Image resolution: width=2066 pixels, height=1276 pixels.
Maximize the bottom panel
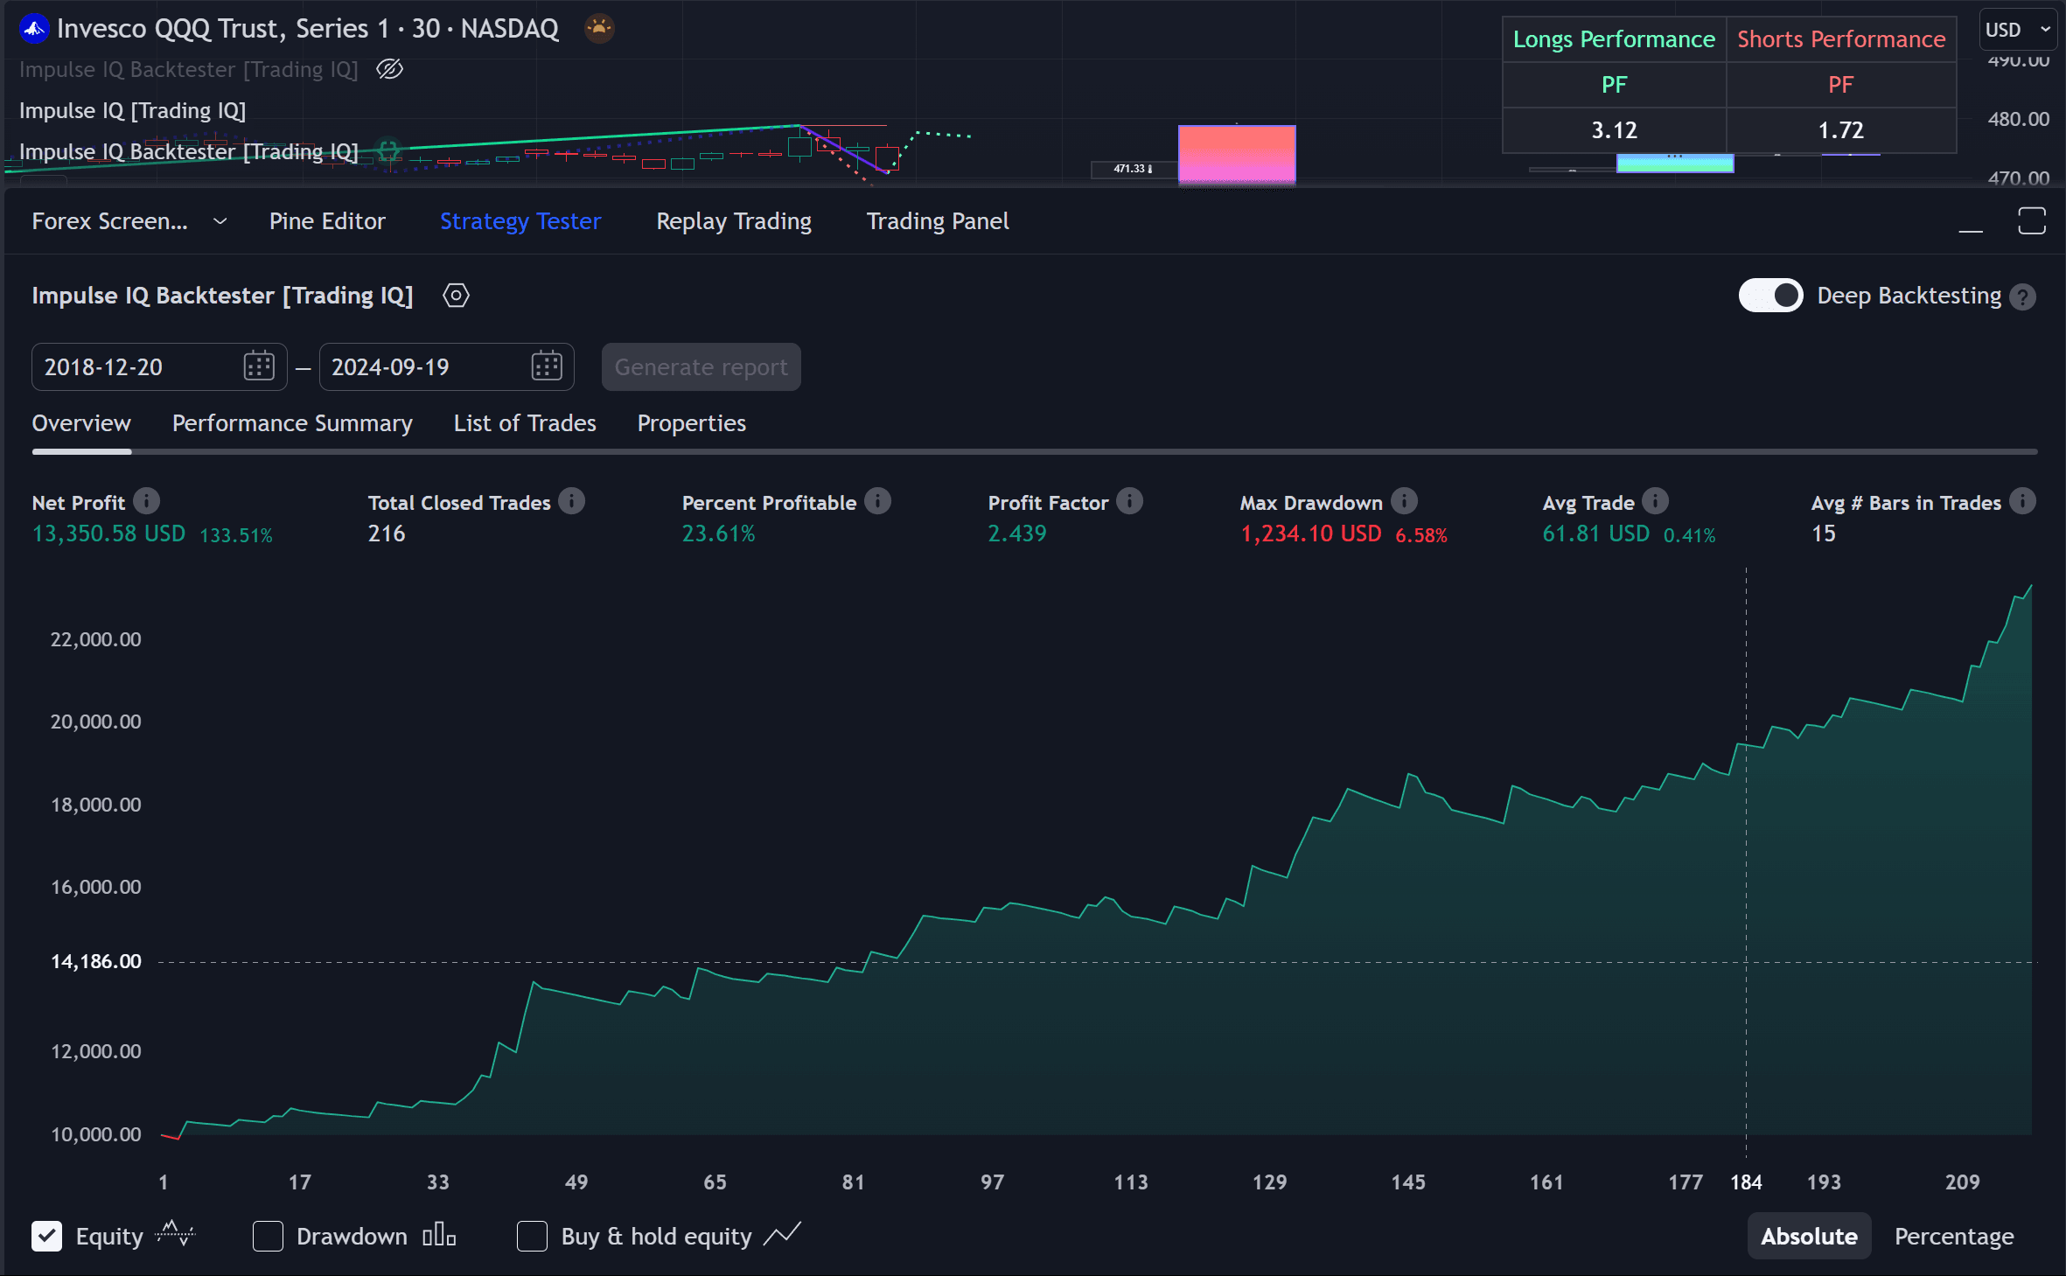(x=2032, y=221)
